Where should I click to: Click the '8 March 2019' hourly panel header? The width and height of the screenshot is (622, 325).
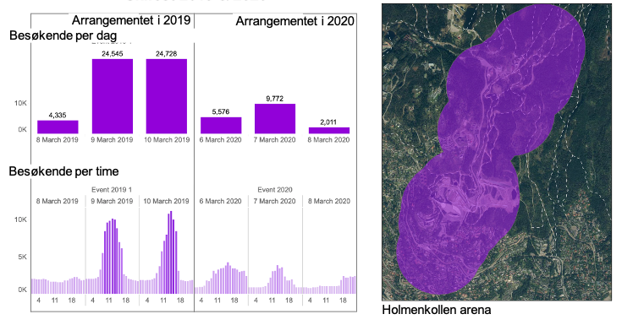(58, 201)
